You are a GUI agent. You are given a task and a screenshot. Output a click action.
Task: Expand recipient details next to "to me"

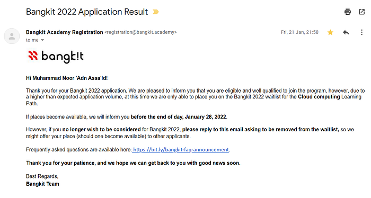pyautogui.click(x=42, y=40)
